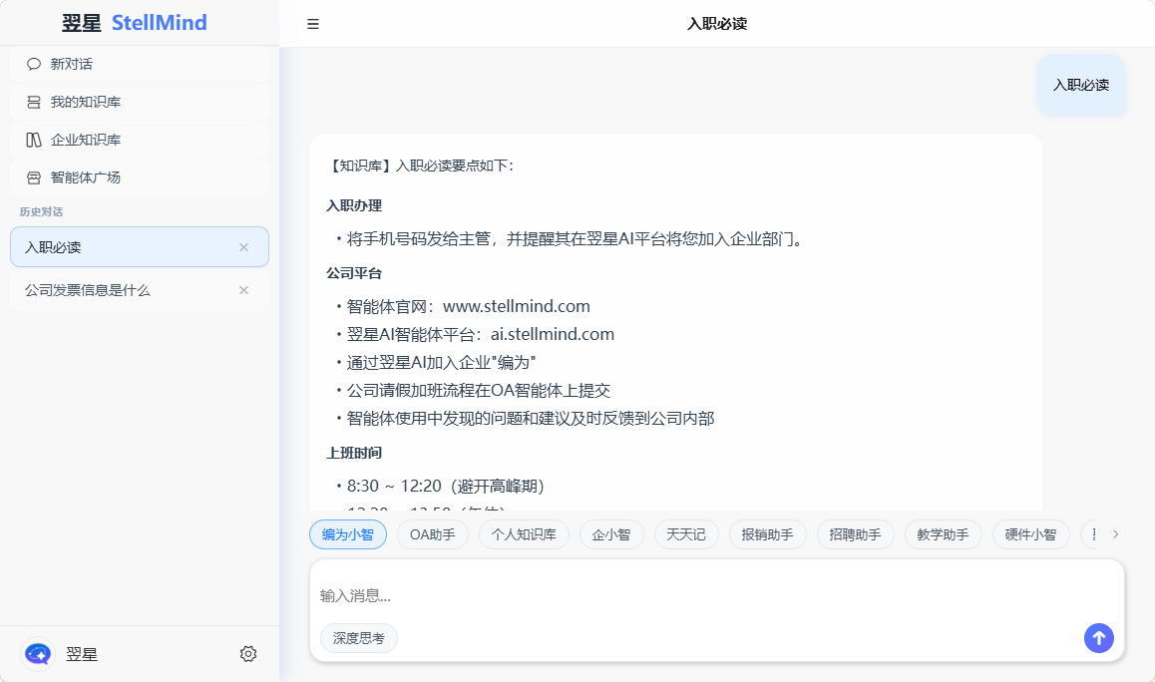
Task: Click the 翌星 StellMind logo
Action: (134, 23)
